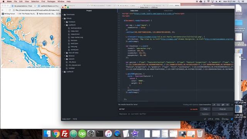Open Finder from the Dock
This screenshot has width=247, height=139.
(x=47, y=134)
